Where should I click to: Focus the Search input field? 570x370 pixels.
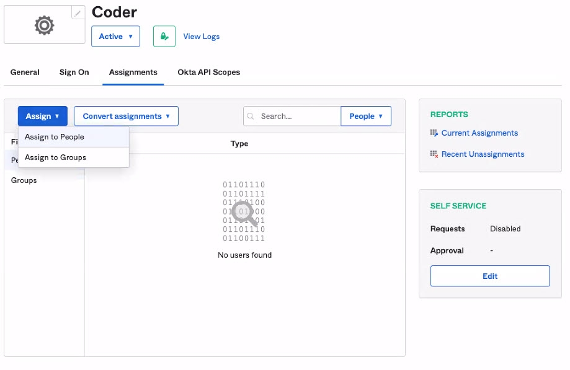click(x=292, y=116)
